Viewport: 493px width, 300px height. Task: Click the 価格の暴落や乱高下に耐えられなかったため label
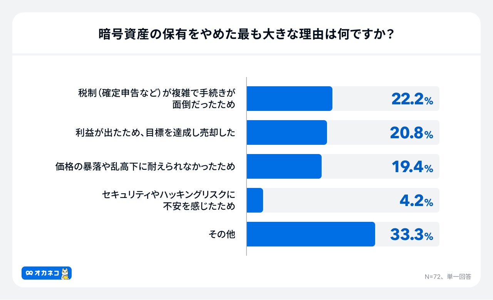click(145, 166)
